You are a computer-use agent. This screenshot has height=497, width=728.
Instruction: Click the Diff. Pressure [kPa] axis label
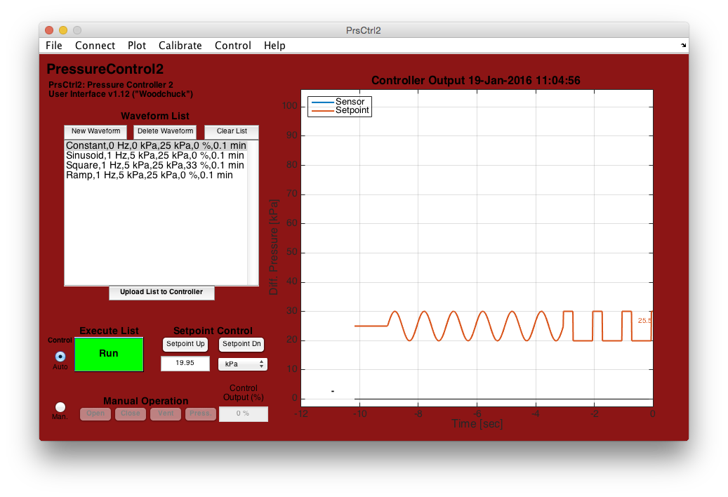[x=274, y=247]
